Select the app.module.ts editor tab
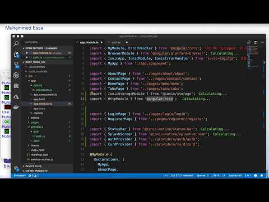 tap(89, 43)
